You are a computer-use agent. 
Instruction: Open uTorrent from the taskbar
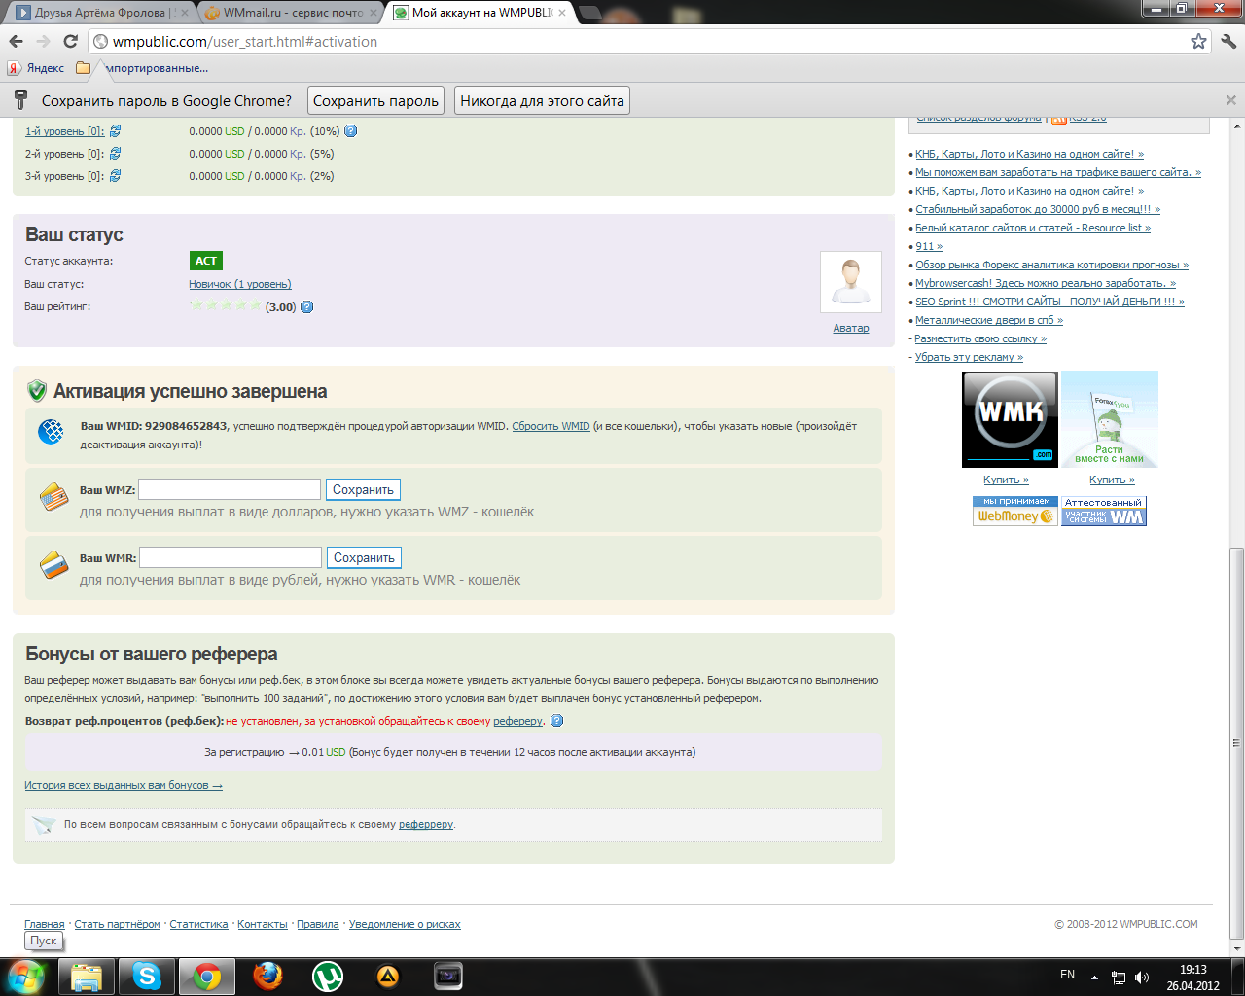328,976
